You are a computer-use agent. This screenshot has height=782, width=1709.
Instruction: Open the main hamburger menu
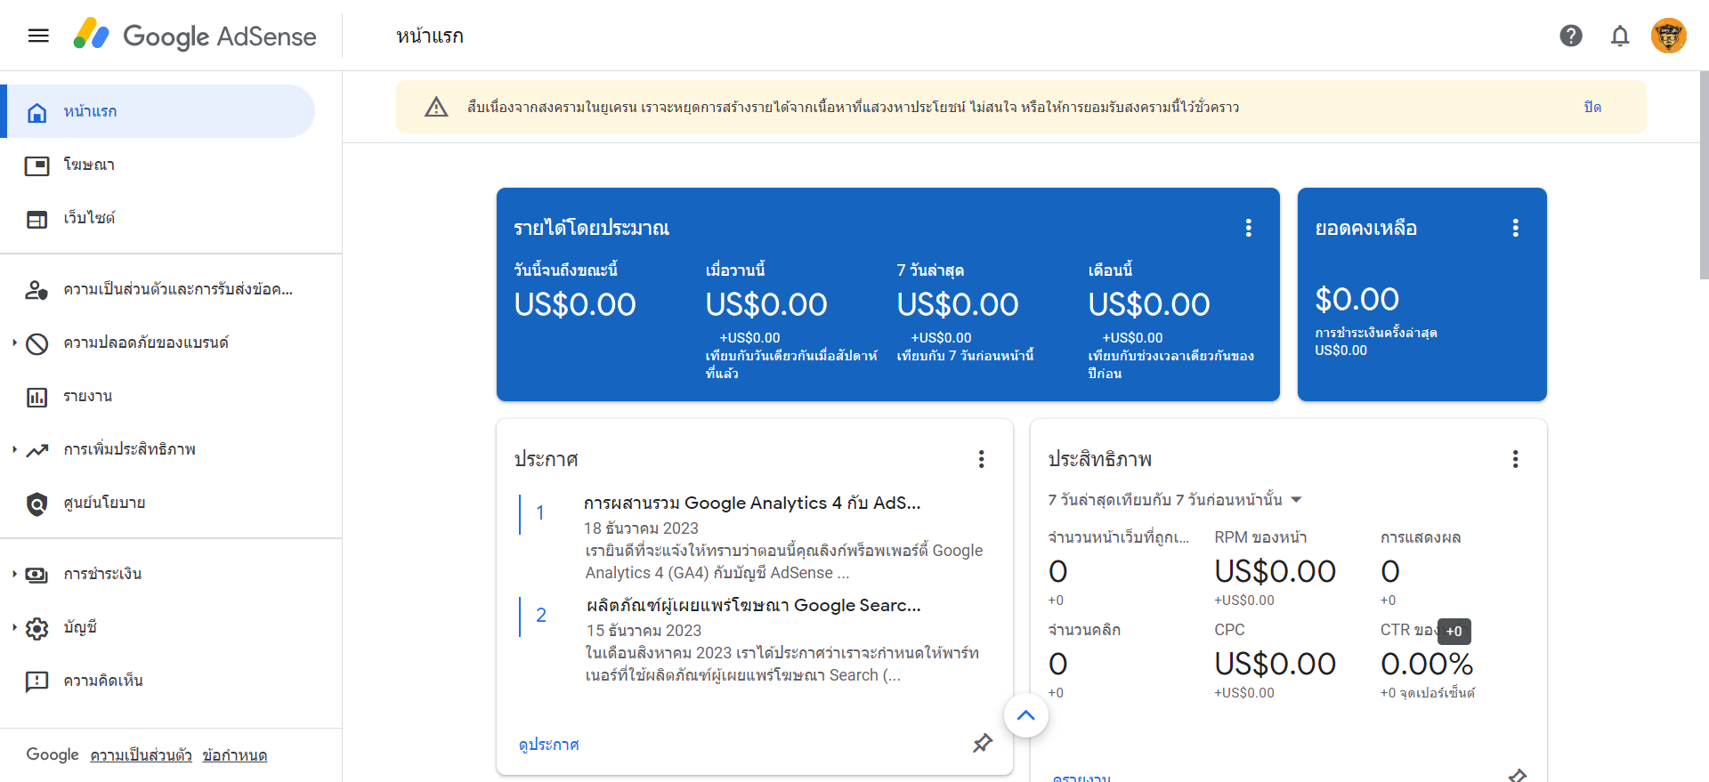pos(38,36)
